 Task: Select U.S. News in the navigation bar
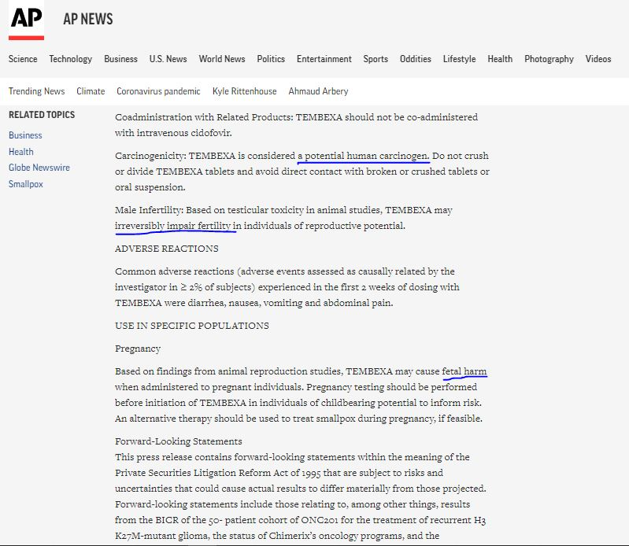click(168, 59)
